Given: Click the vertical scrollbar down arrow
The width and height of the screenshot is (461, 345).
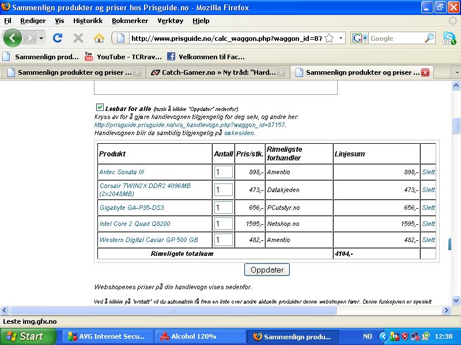Looking at the screenshot, I should point(456,300).
